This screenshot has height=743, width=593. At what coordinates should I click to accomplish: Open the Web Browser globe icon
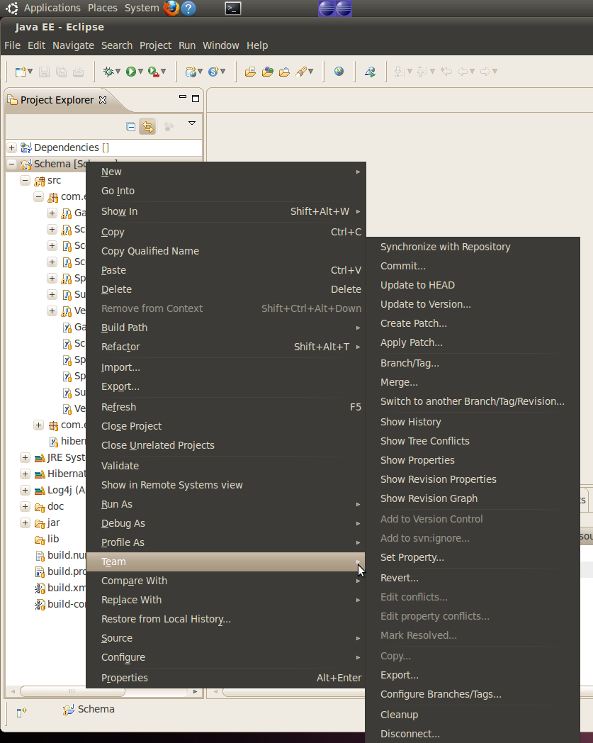pyautogui.click(x=339, y=72)
